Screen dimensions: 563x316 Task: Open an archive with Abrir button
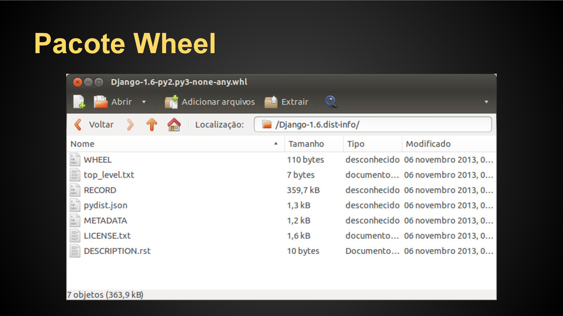pos(113,101)
